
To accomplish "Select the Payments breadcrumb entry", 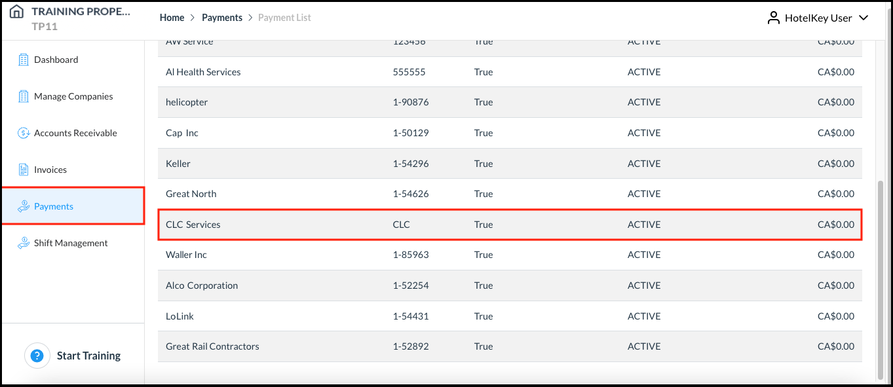I will pyautogui.click(x=222, y=17).
